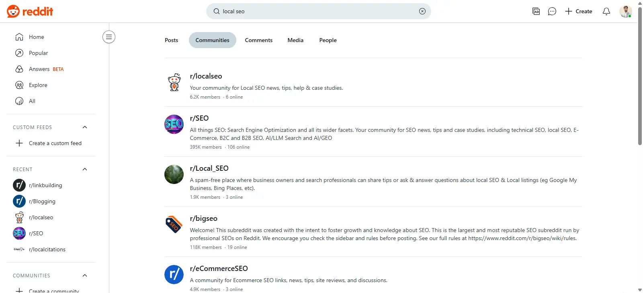Go to Popular label in sidebar

[x=38, y=53]
